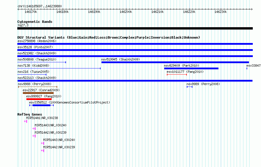Select the brown nsv9988 complex line
The height and width of the screenshot is (167, 261).
coord(38,87)
